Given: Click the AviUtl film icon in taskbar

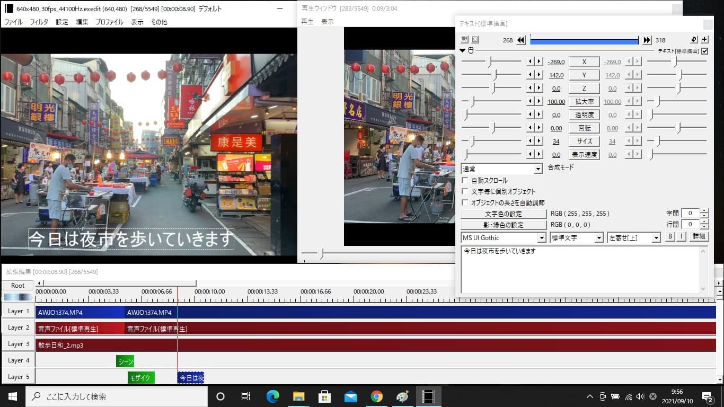Looking at the screenshot, I should pyautogui.click(x=428, y=396).
